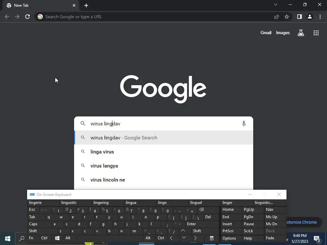Start voice search microphone icon
The height and width of the screenshot is (245, 327).
point(244,123)
